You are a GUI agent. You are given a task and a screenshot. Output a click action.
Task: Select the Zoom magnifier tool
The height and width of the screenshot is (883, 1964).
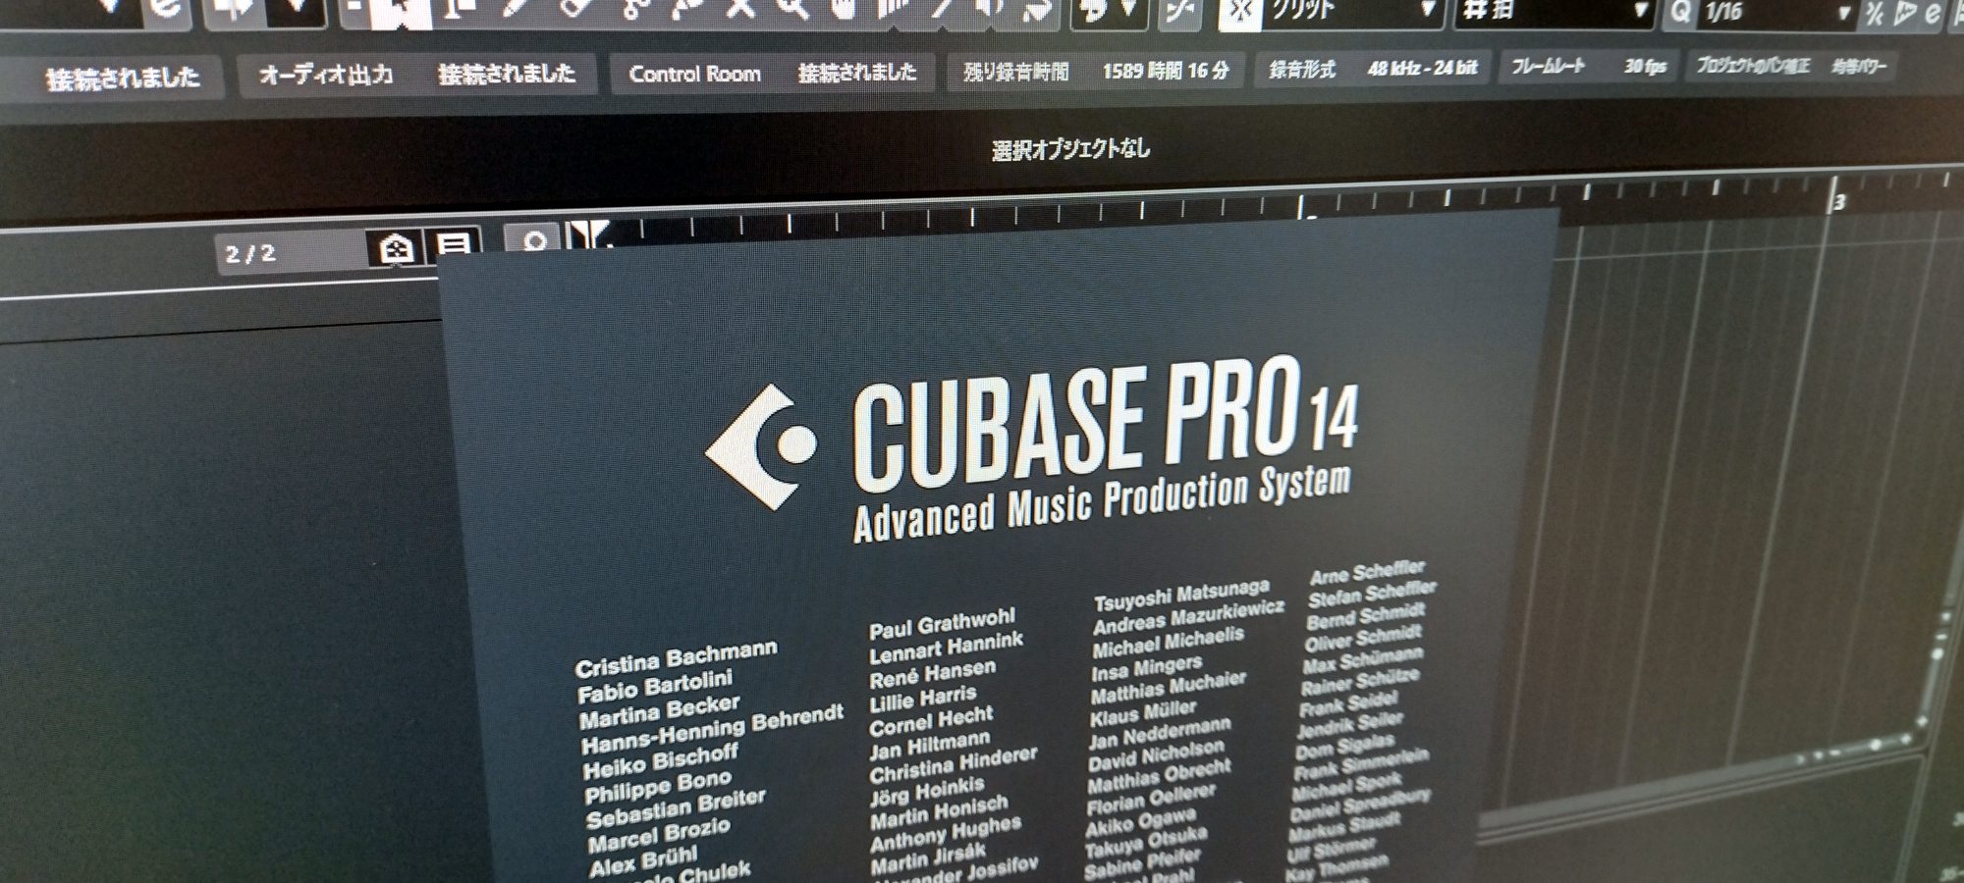coord(791,8)
